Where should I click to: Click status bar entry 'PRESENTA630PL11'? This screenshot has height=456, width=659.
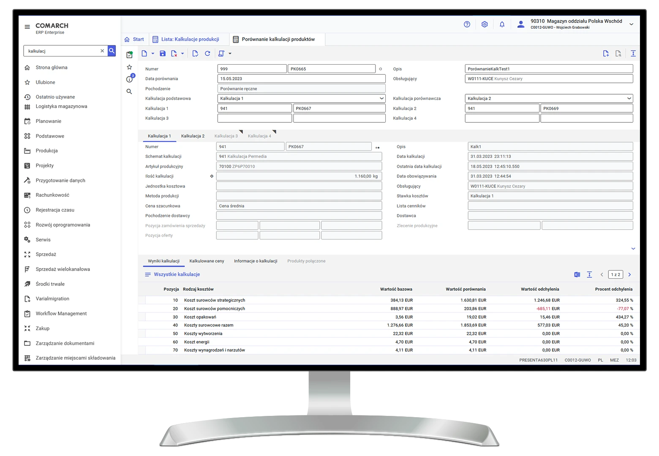[538, 360]
